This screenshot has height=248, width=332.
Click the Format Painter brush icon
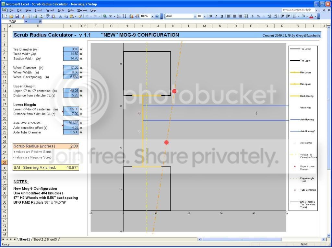click(x=80, y=16)
